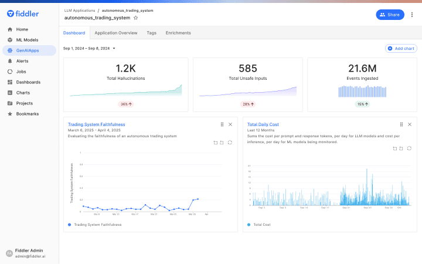Click the 15% increase badge

pyautogui.click(x=362, y=104)
